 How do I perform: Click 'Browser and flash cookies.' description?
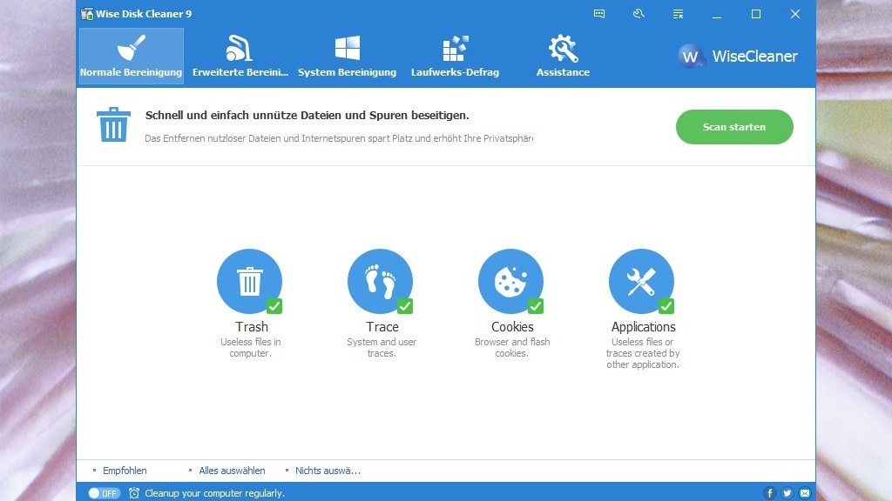[x=512, y=348]
